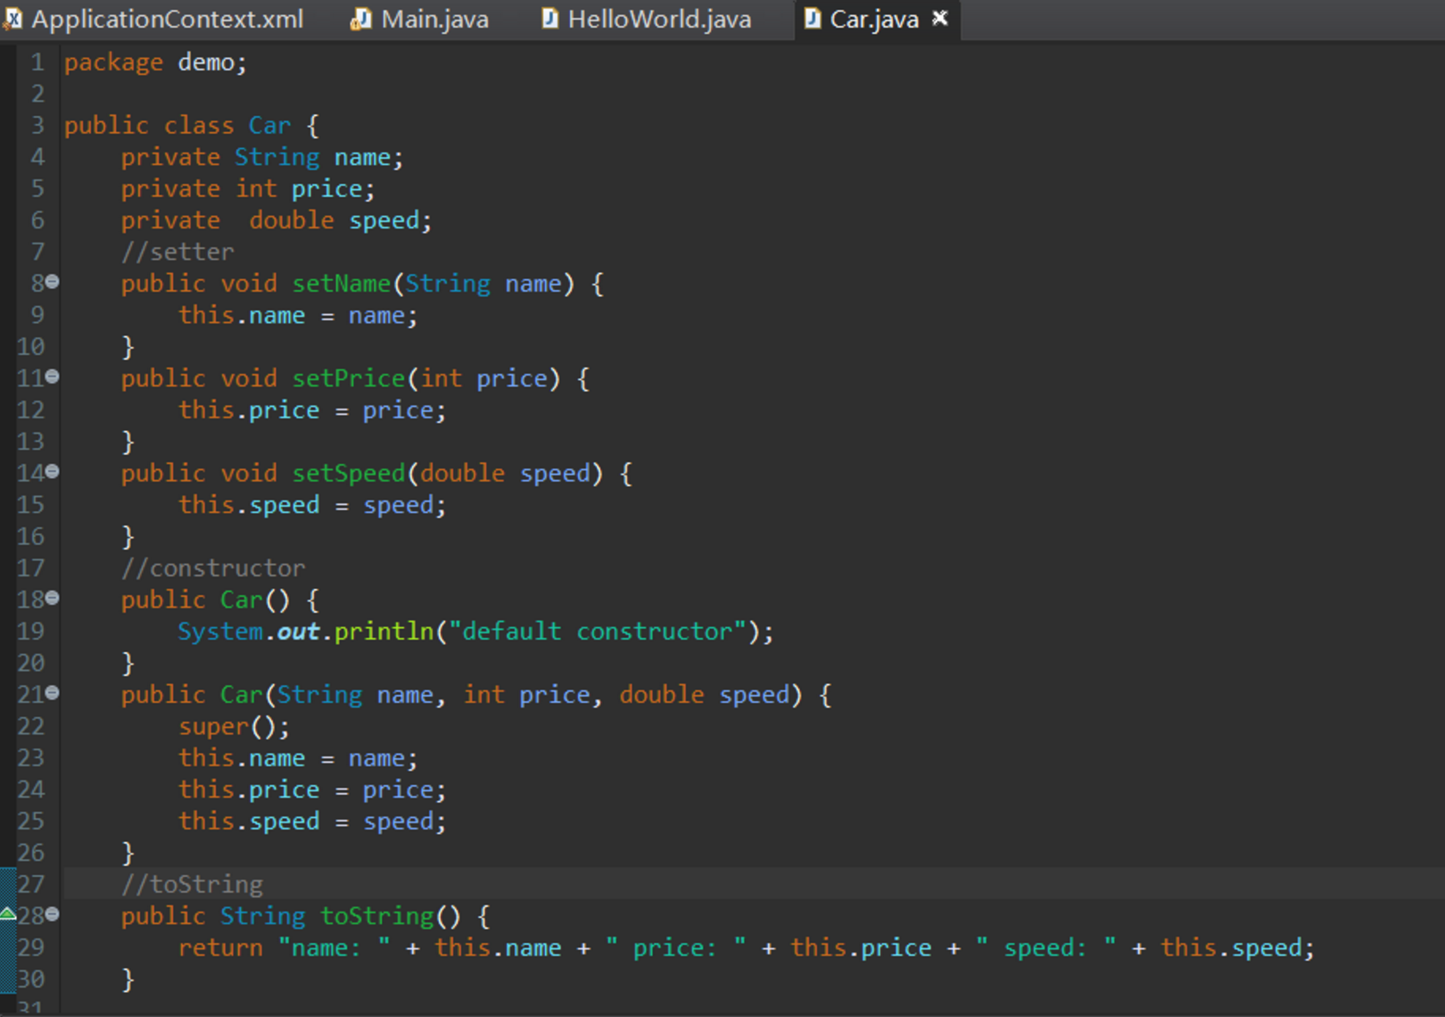Click the class name Car in class declaration
This screenshot has height=1017, width=1445.
click(269, 126)
